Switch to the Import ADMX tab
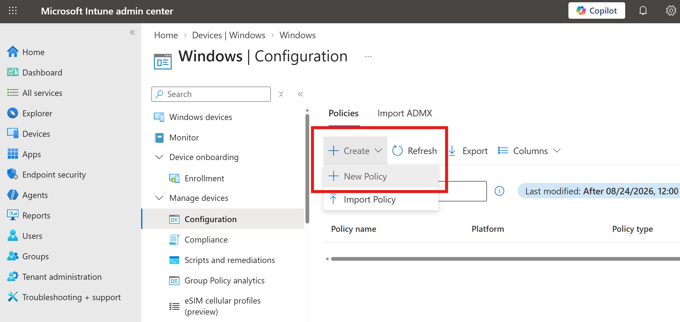 point(405,113)
